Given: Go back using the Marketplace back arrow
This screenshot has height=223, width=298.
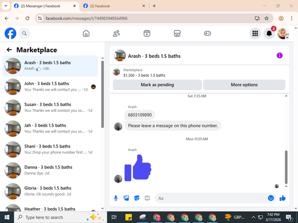Looking at the screenshot, I should [10, 50].
